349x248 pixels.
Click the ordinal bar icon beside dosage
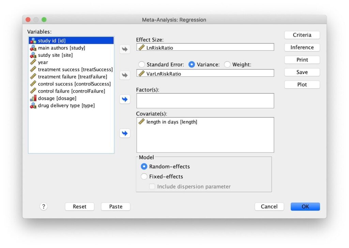coord(33,98)
